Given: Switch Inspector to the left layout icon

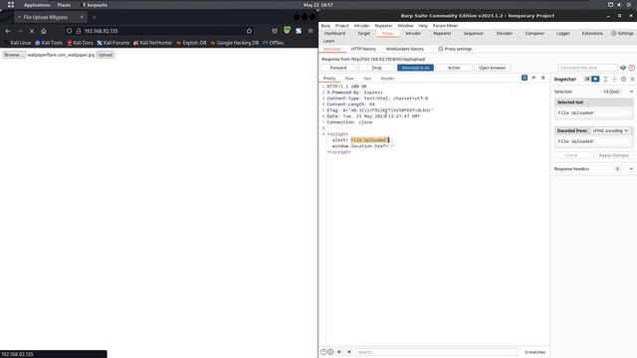Looking at the screenshot, I should click(x=587, y=80).
